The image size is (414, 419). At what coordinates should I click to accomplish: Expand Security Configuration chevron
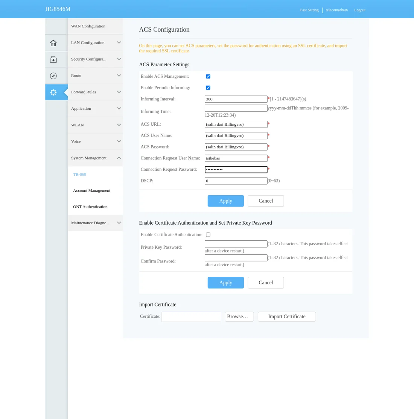coord(119,59)
